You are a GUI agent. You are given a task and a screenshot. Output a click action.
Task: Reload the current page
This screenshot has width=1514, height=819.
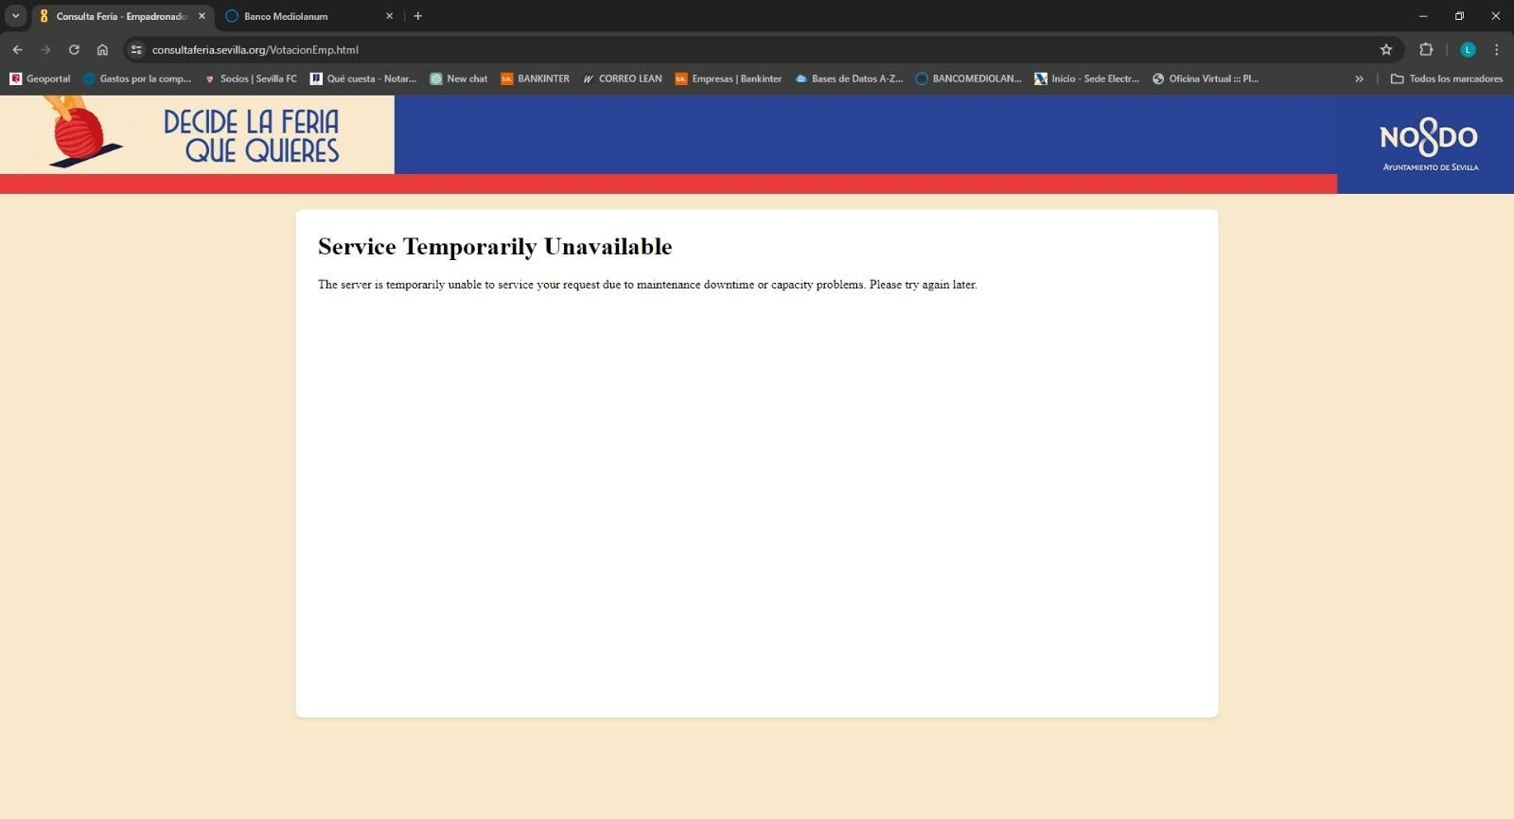[x=74, y=50]
